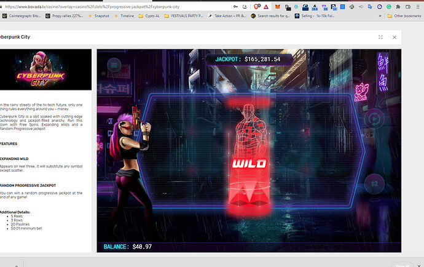
Task: Click the gray toggle-shaped extension icon
Action: tap(361, 7)
